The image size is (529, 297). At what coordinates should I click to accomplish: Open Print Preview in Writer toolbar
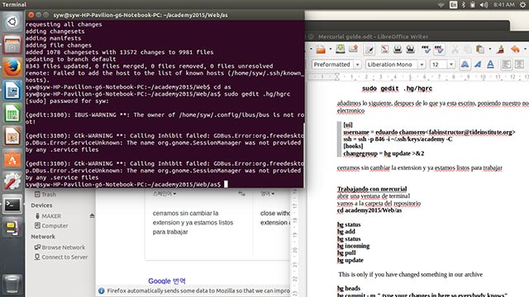(410, 49)
